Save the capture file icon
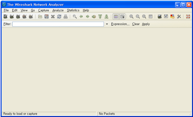Screen dimensions: 193x117 coord(46,17)
